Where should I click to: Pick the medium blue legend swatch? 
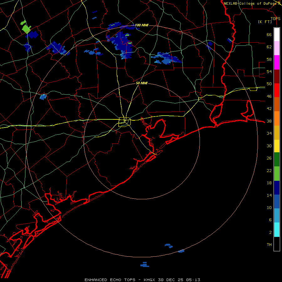pos(277,202)
